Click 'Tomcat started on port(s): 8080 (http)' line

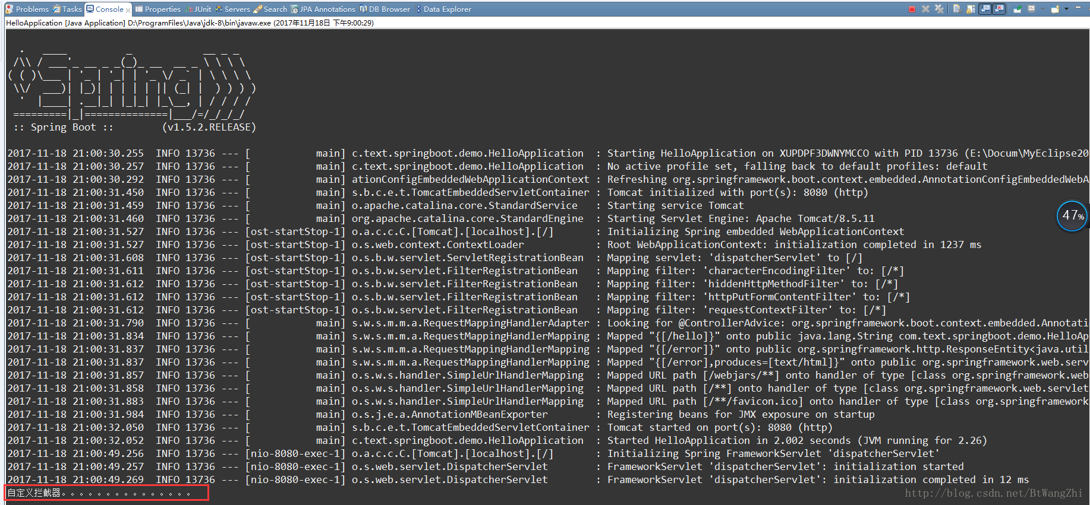[x=720, y=427]
